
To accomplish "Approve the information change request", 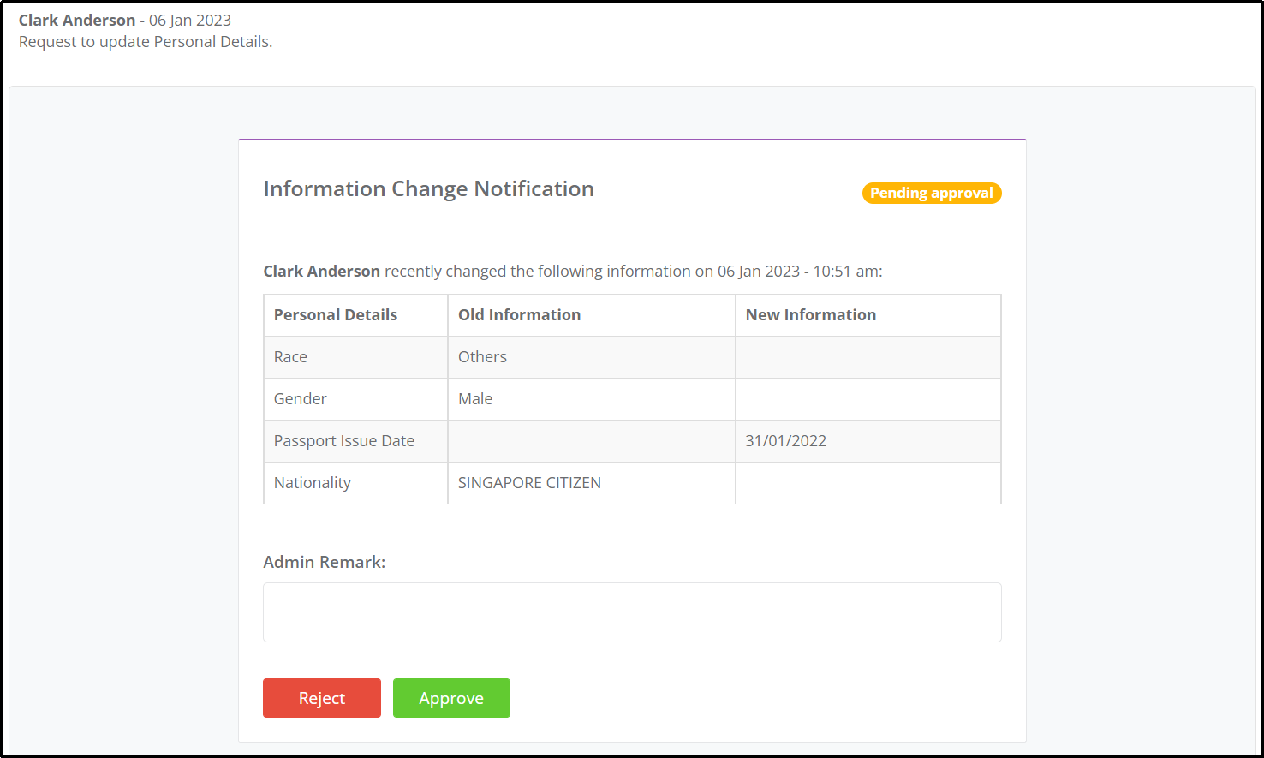I will 451,698.
